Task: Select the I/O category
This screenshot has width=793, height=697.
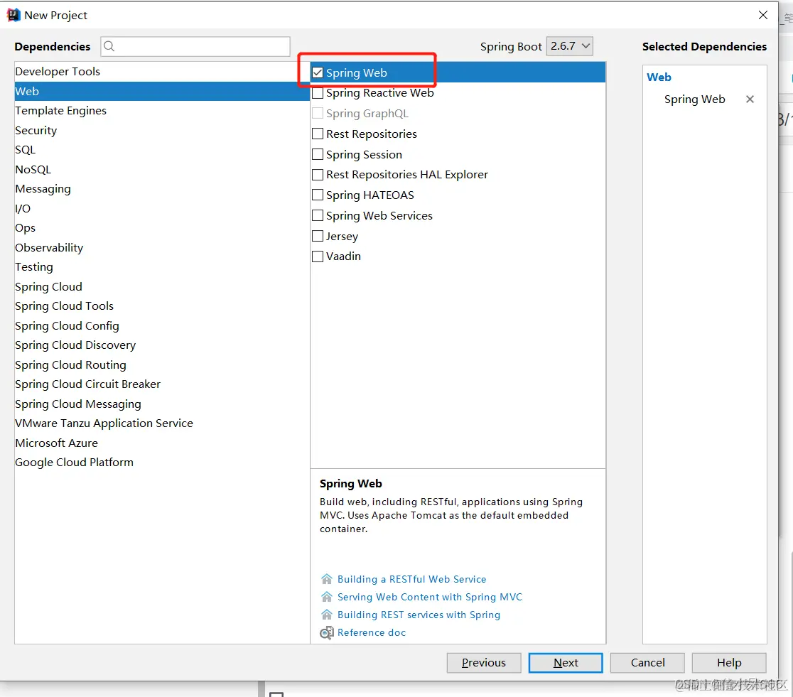Action: [x=162, y=208]
